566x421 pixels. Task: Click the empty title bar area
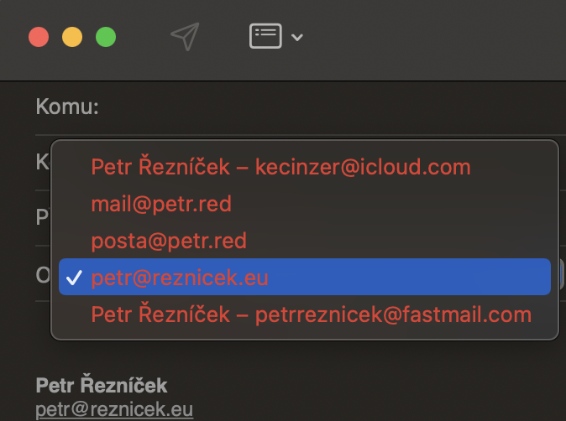tap(437, 37)
